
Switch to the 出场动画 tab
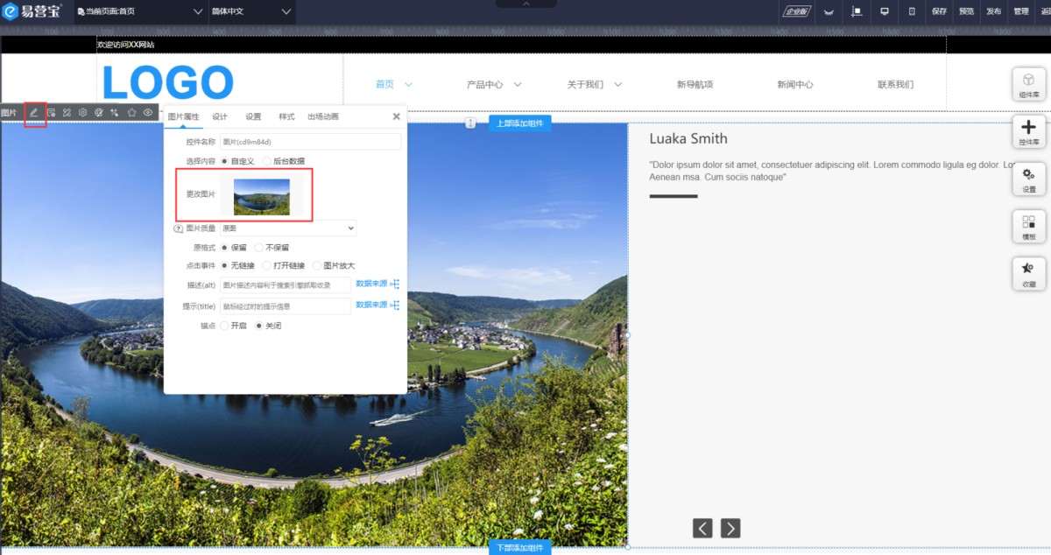322,116
